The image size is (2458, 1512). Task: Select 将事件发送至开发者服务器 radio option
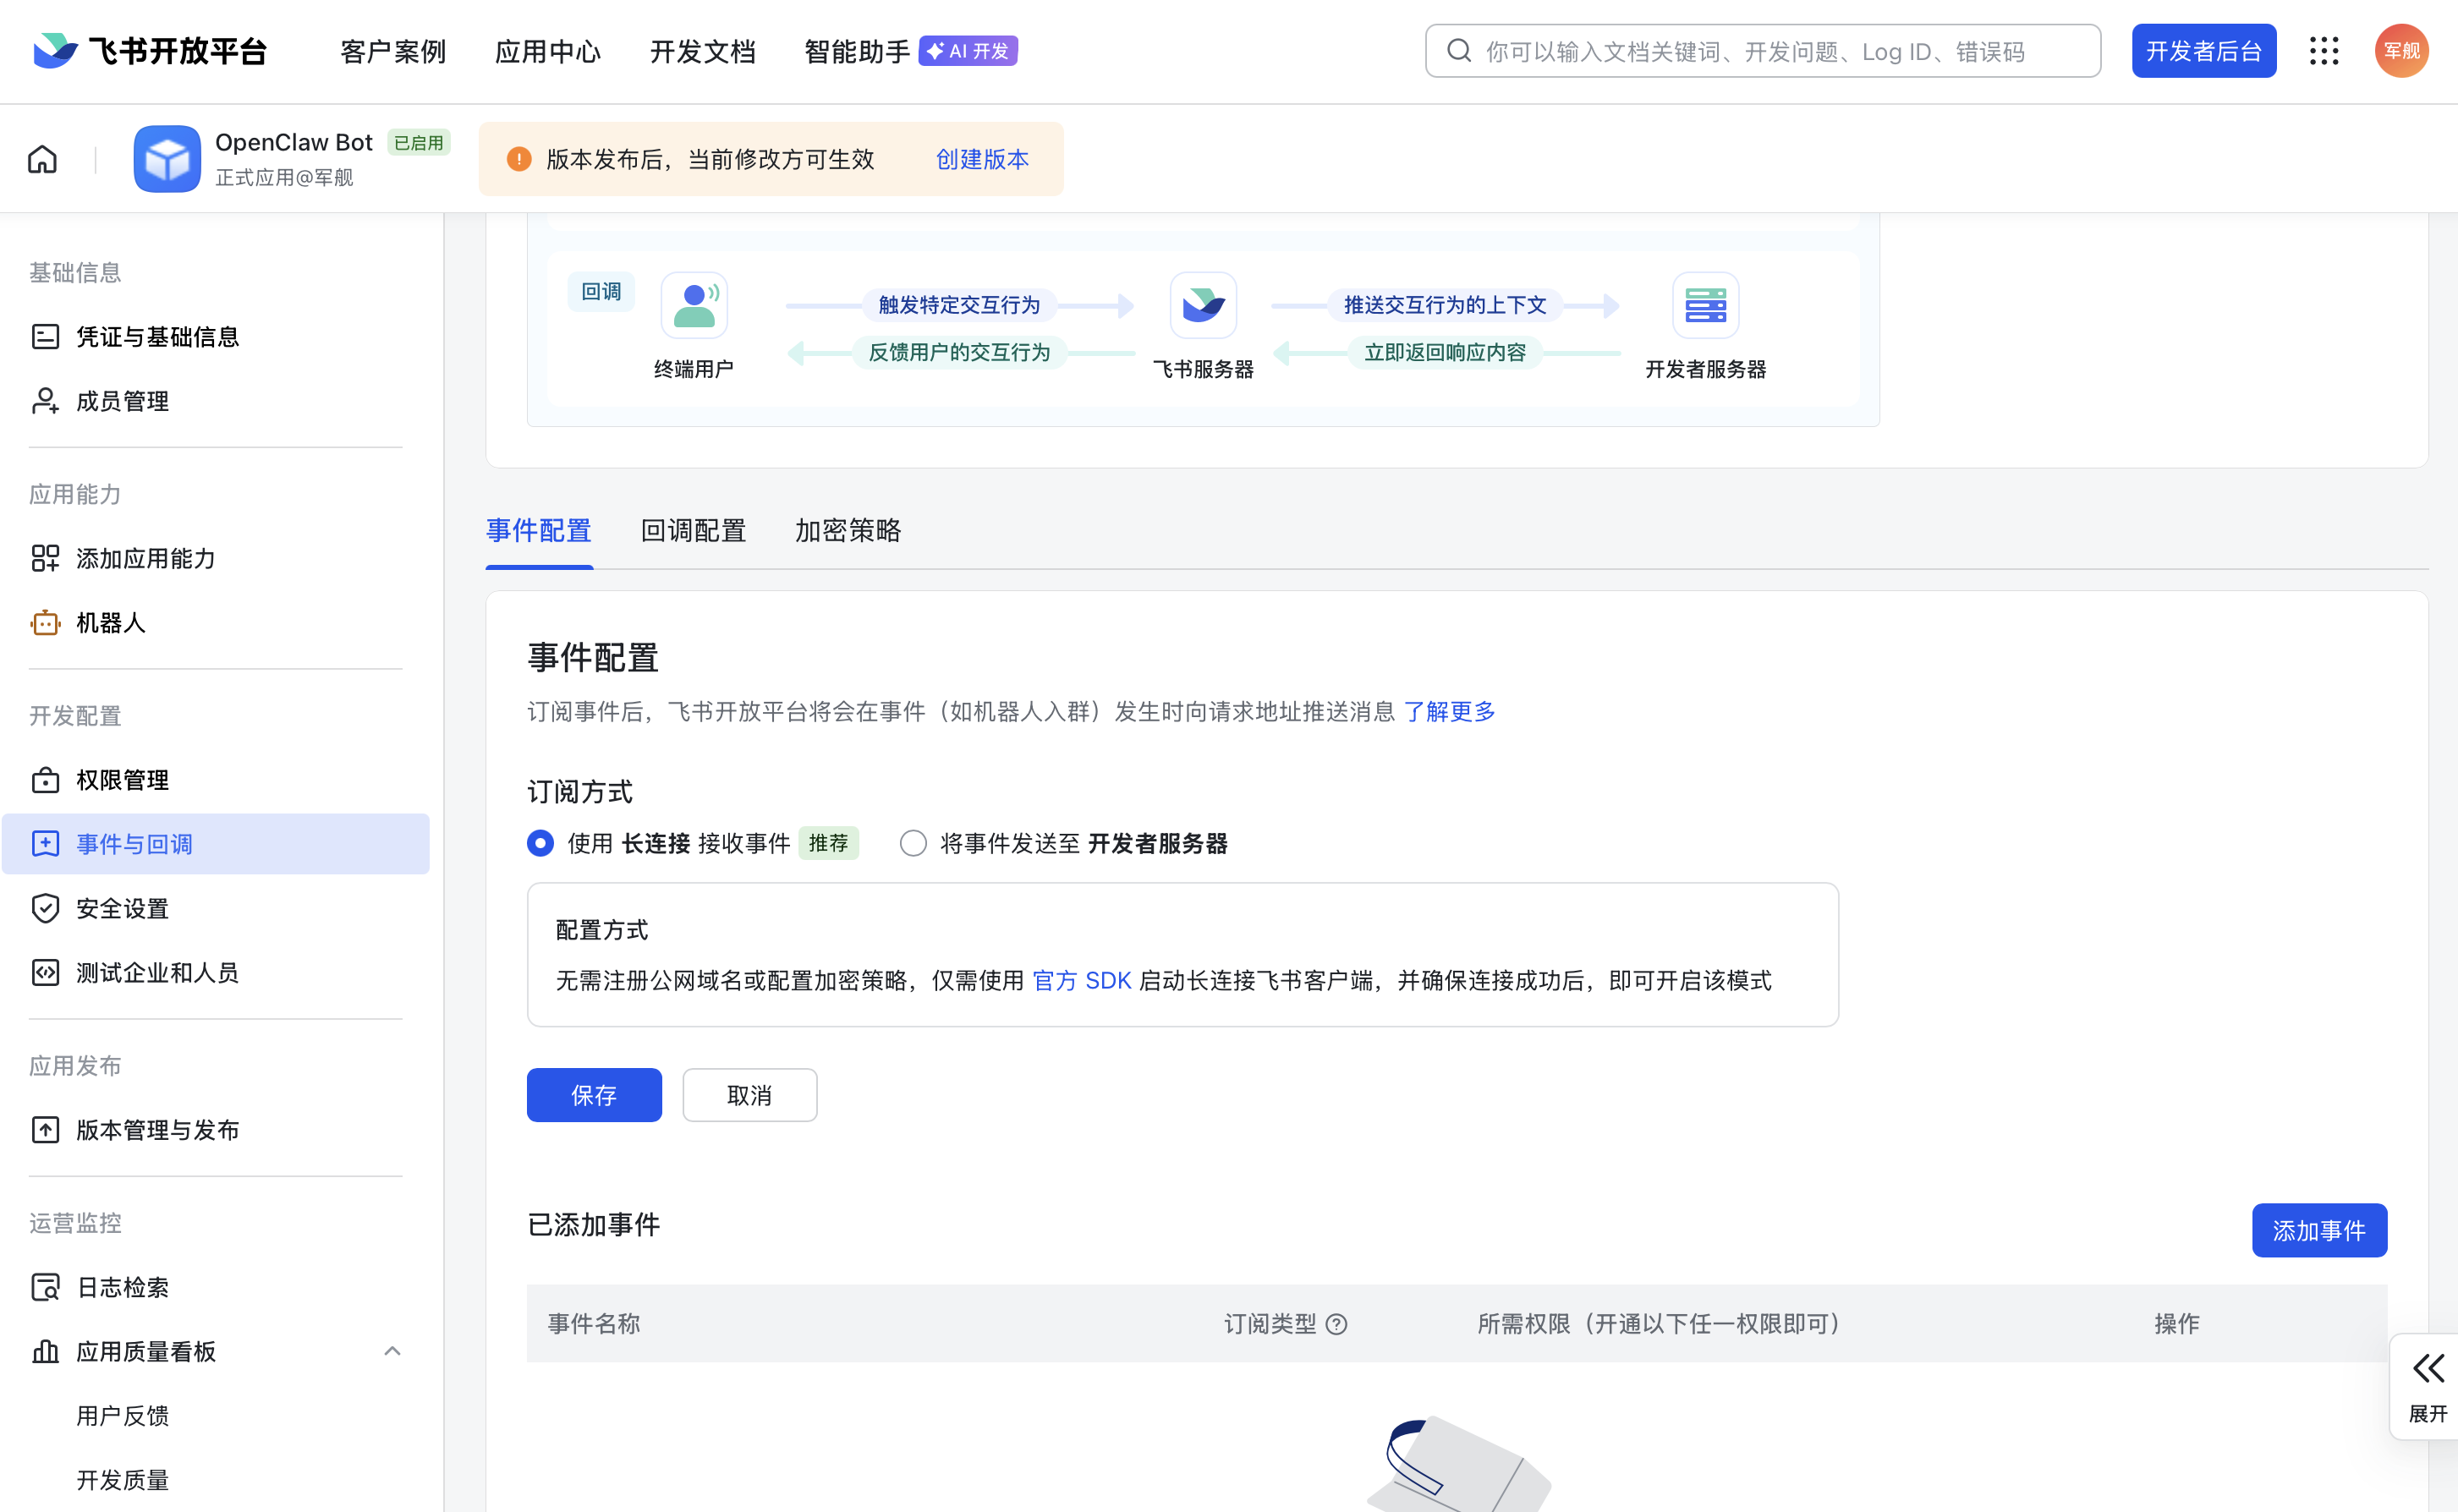click(913, 843)
